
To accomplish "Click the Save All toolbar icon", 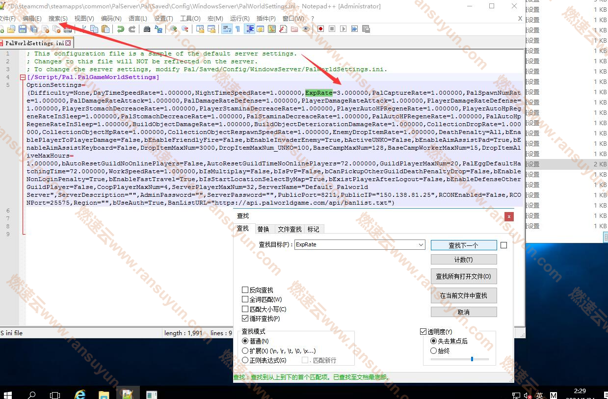I will 34,29.
